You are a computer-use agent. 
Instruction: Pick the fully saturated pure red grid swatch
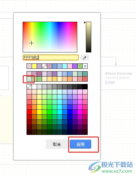(x=29, y=112)
